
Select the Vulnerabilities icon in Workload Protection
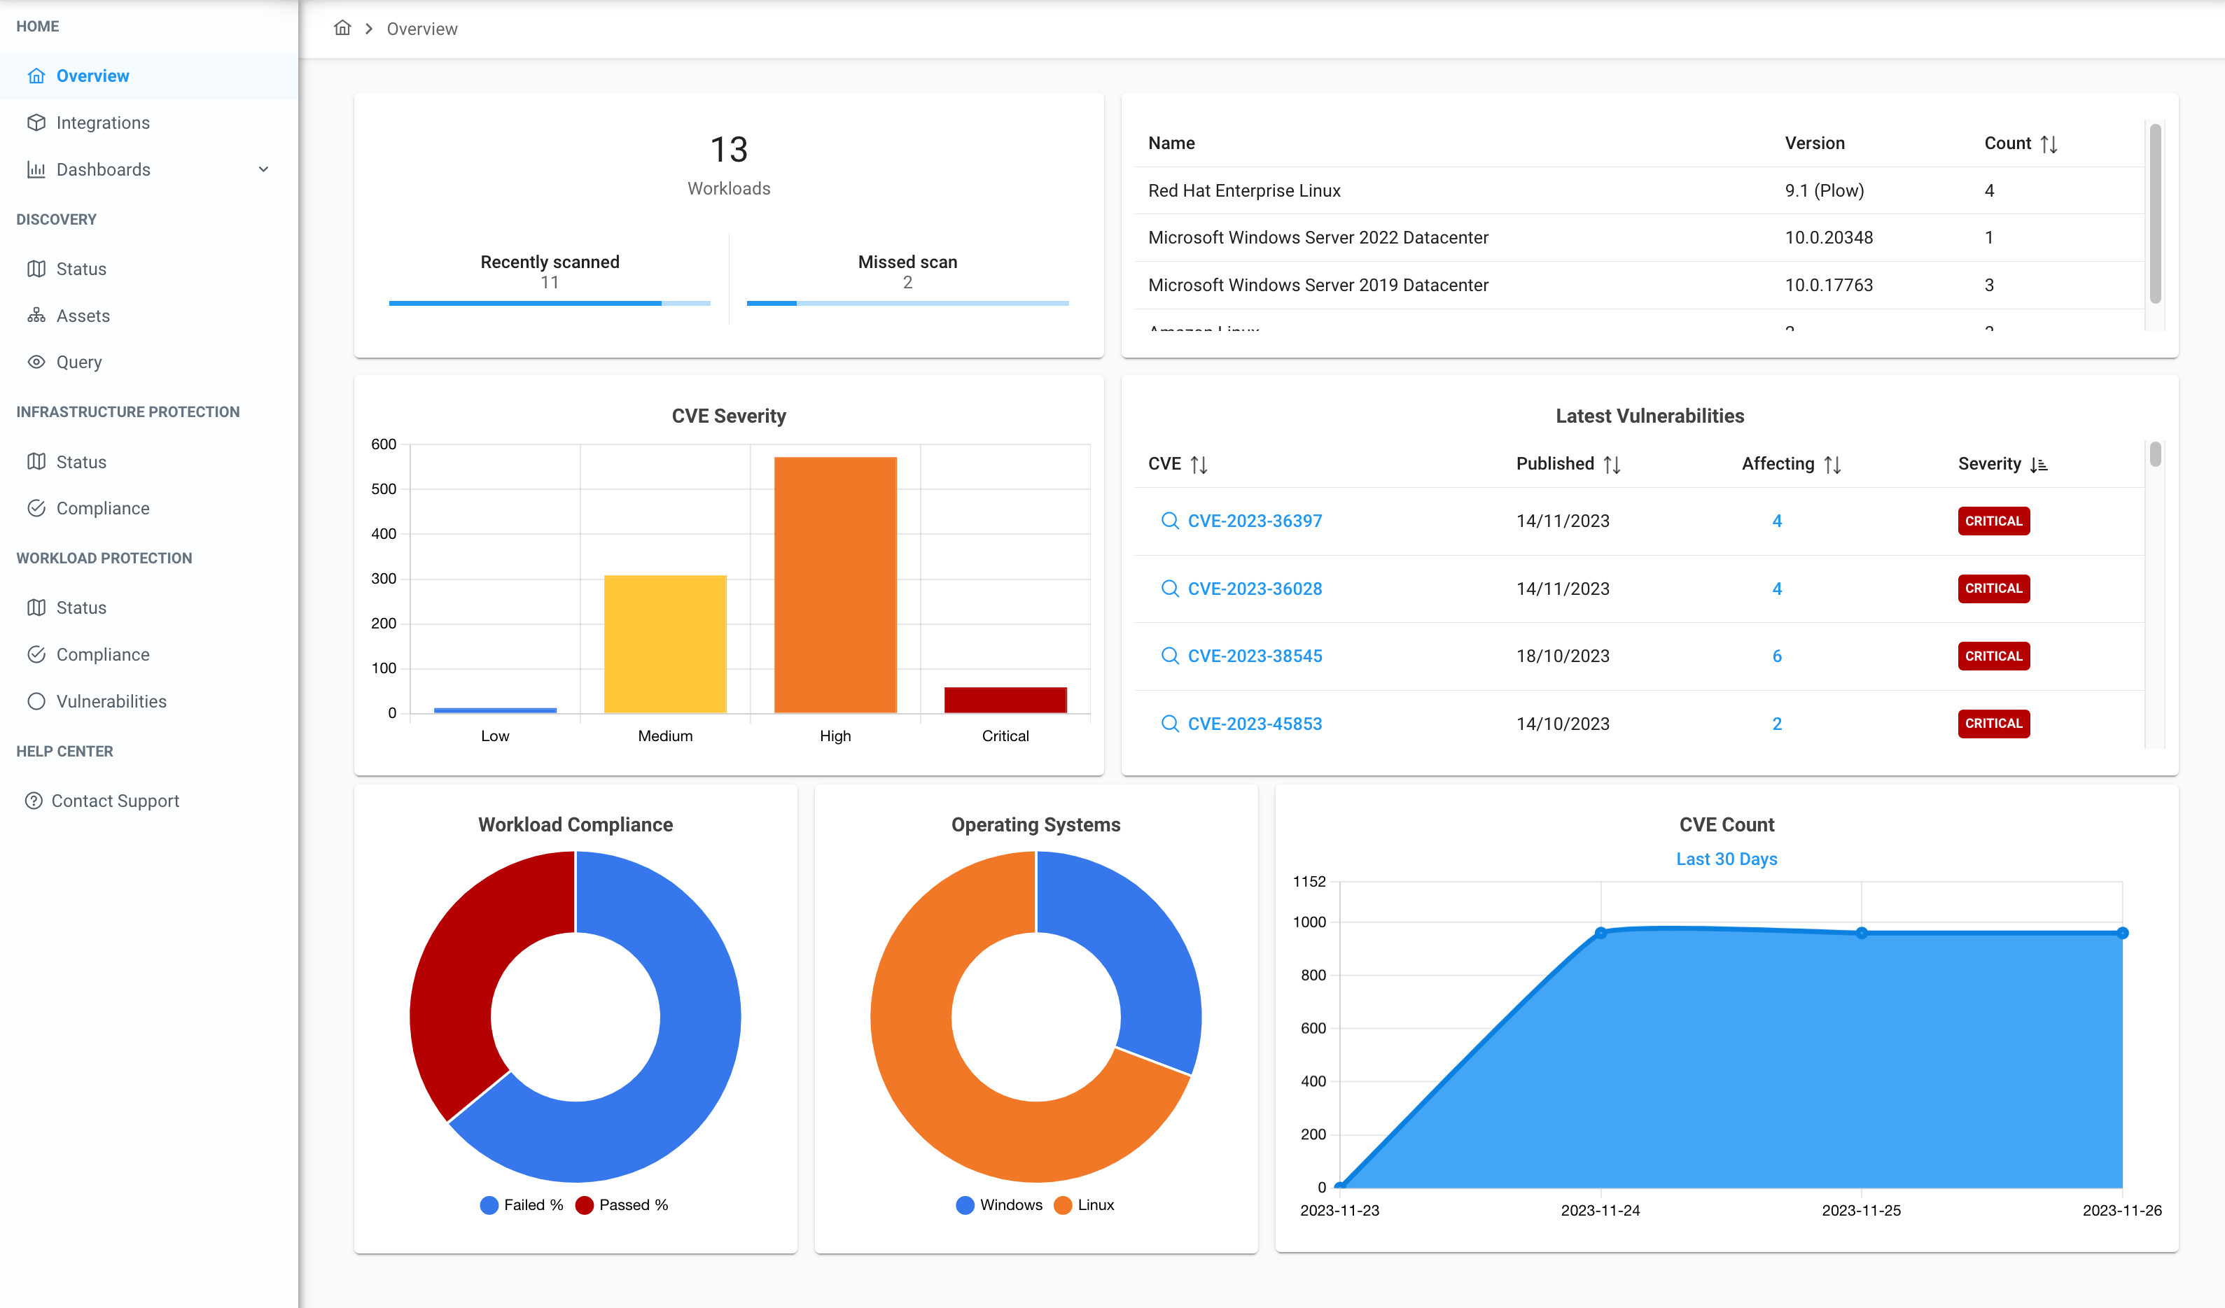tap(36, 701)
